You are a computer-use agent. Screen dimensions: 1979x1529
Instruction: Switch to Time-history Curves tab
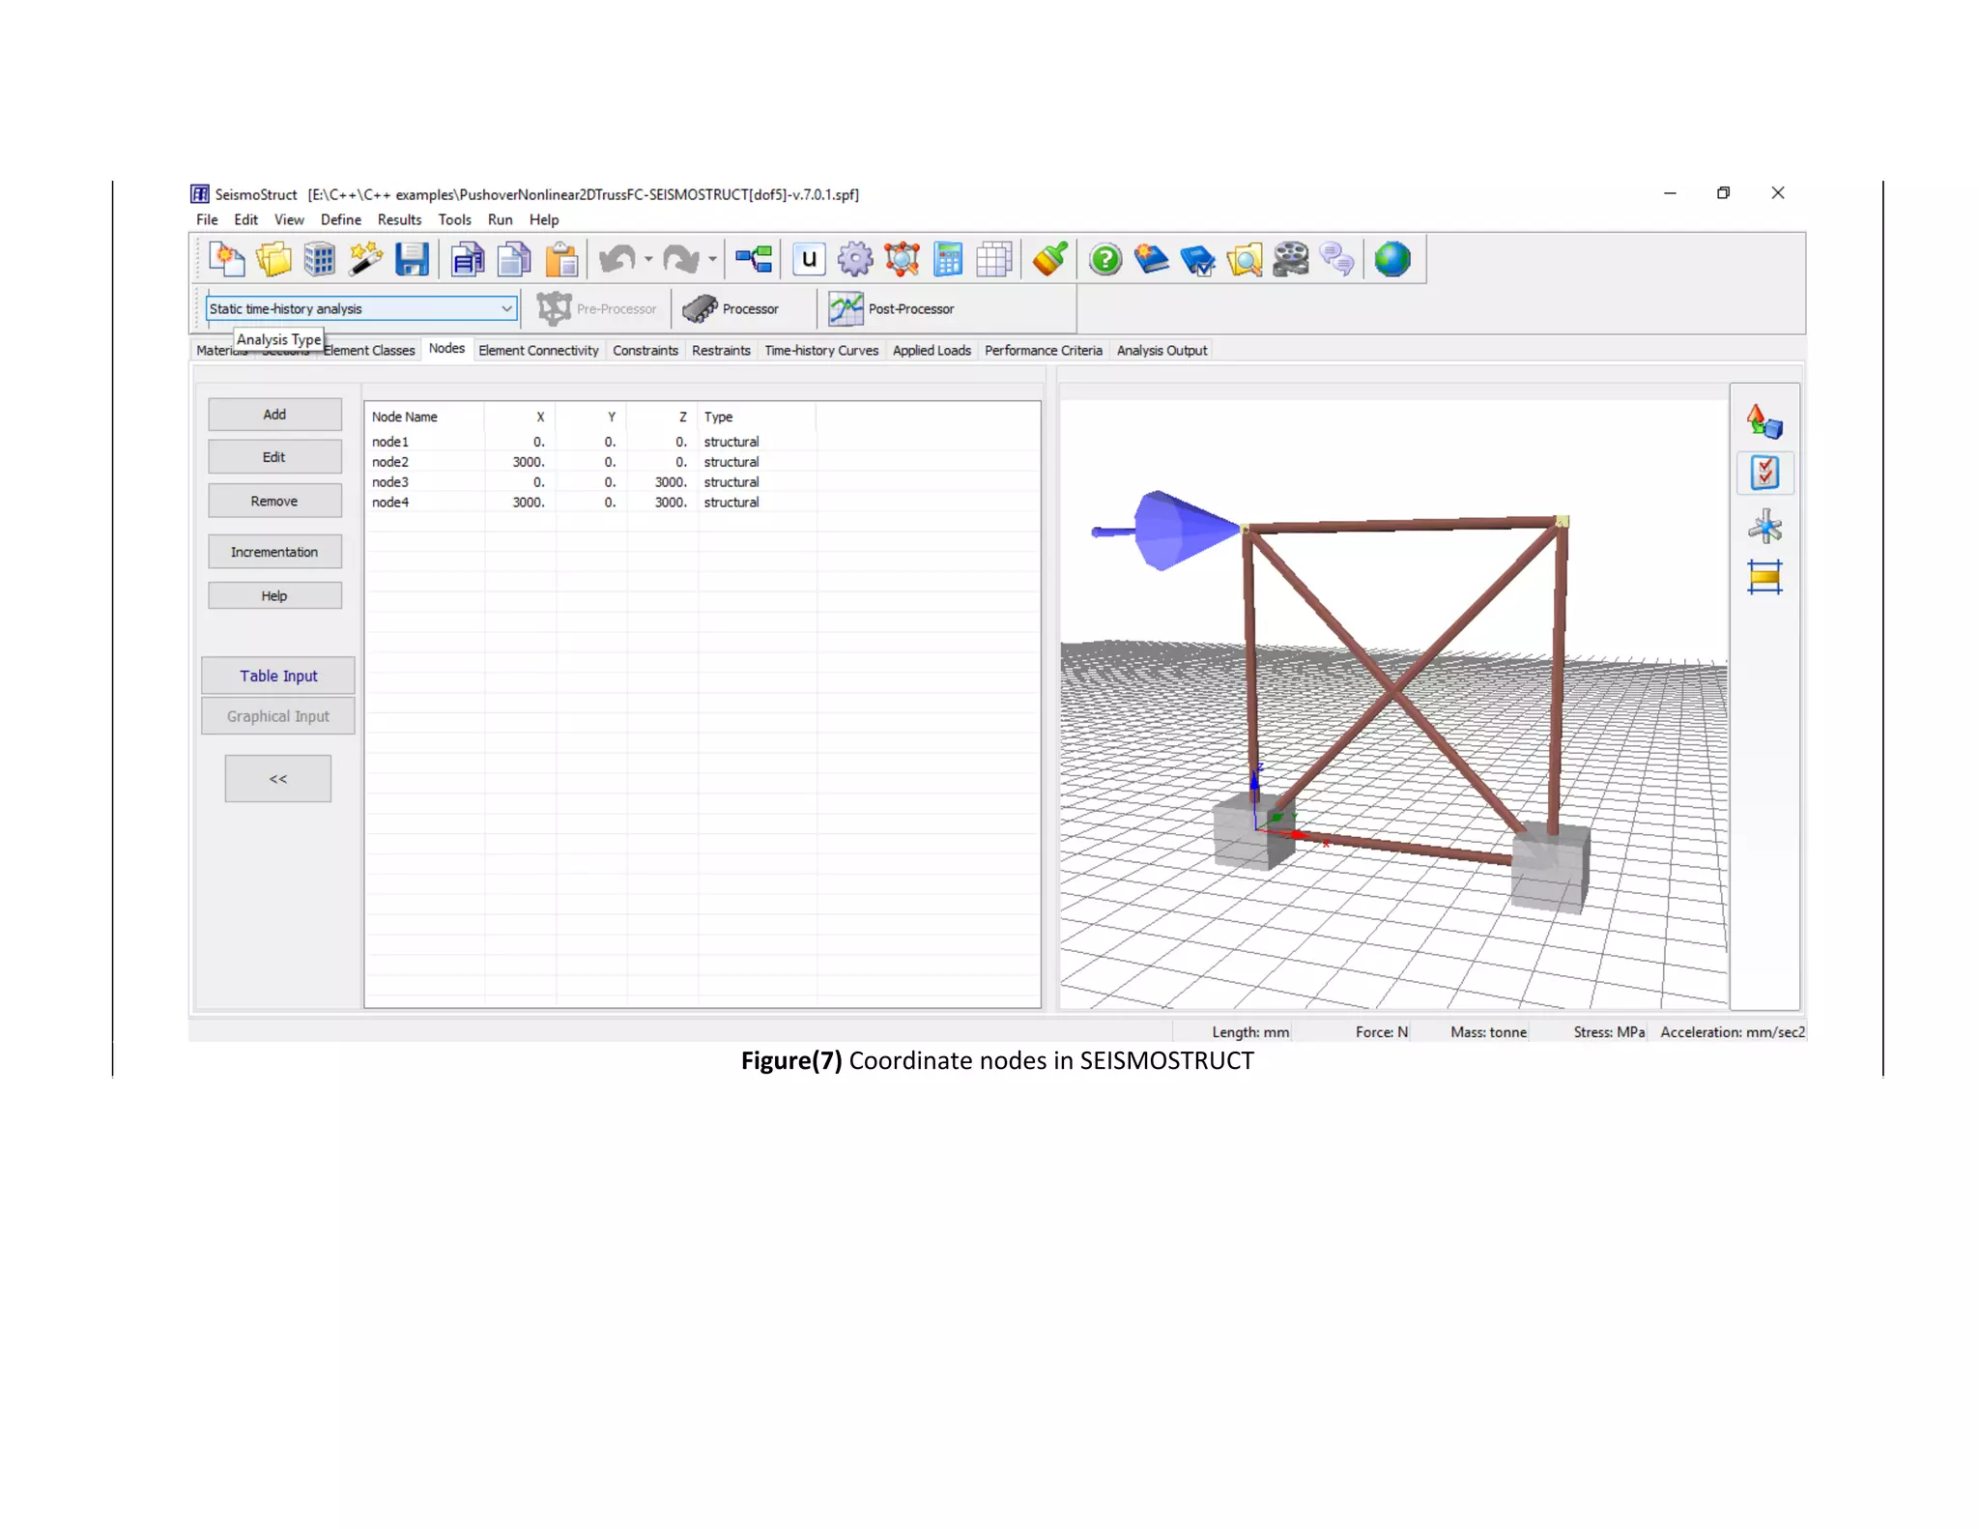point(821,351)
